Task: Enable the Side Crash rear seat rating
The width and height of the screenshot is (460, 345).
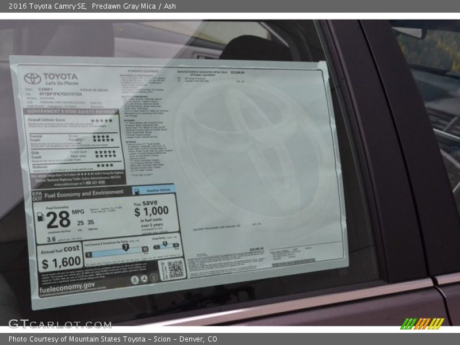Action: pyautogui.click(x=104, y=156)
